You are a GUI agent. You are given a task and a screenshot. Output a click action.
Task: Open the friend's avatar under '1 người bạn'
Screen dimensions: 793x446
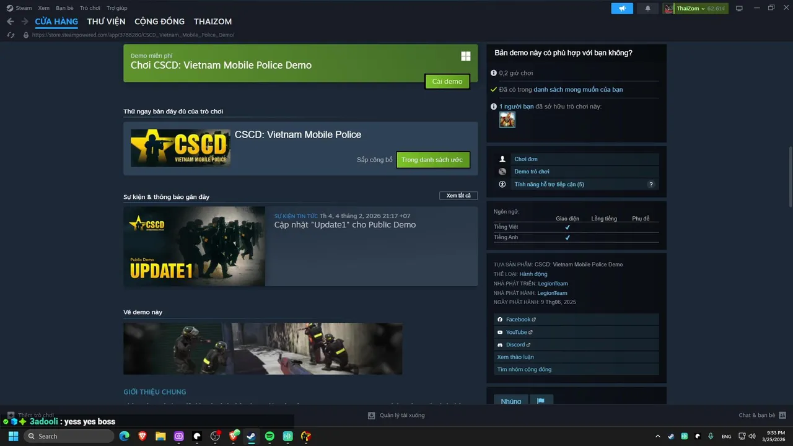[x=507, y=120]
